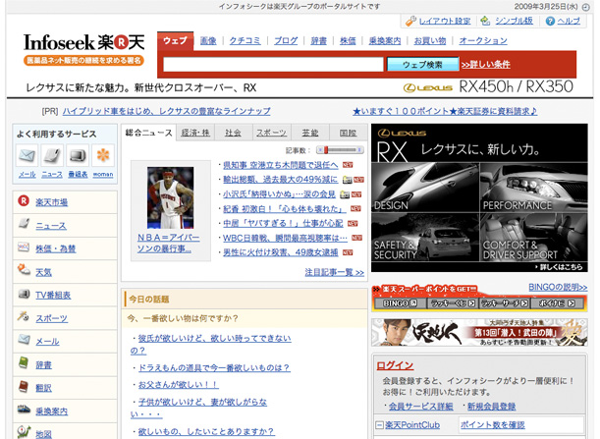The height and width of the screenshot is (439, 600).
Task: Click the green book icon beside 辞書
Action: (24, 362)
